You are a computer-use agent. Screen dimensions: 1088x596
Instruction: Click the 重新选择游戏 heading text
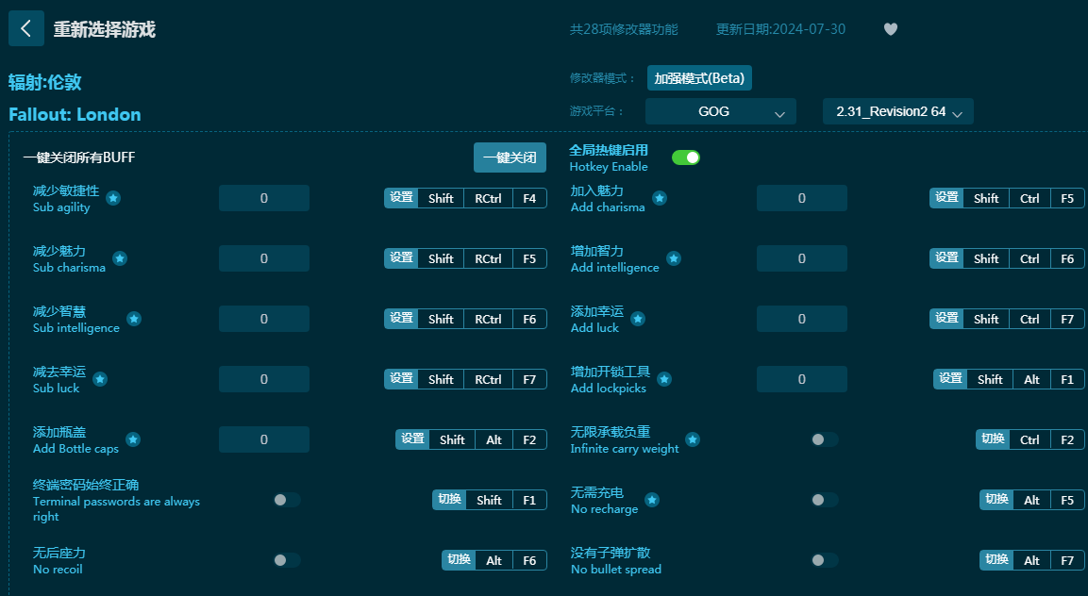pos(105,29)
